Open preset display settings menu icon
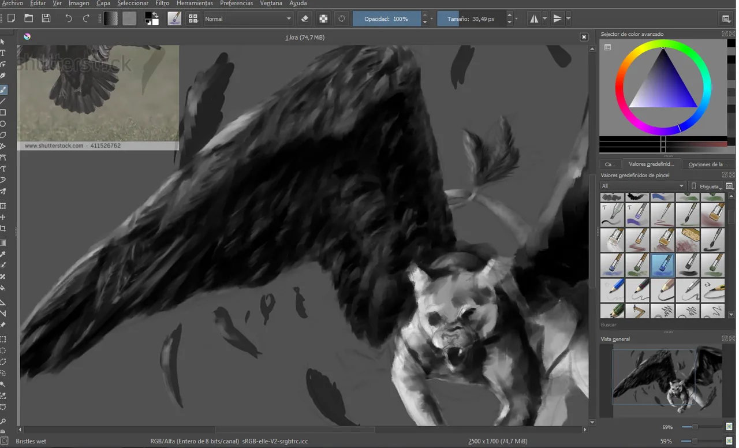Image resolution: width=739 pixels, height=448 pixels. click(x=730, y=186)
